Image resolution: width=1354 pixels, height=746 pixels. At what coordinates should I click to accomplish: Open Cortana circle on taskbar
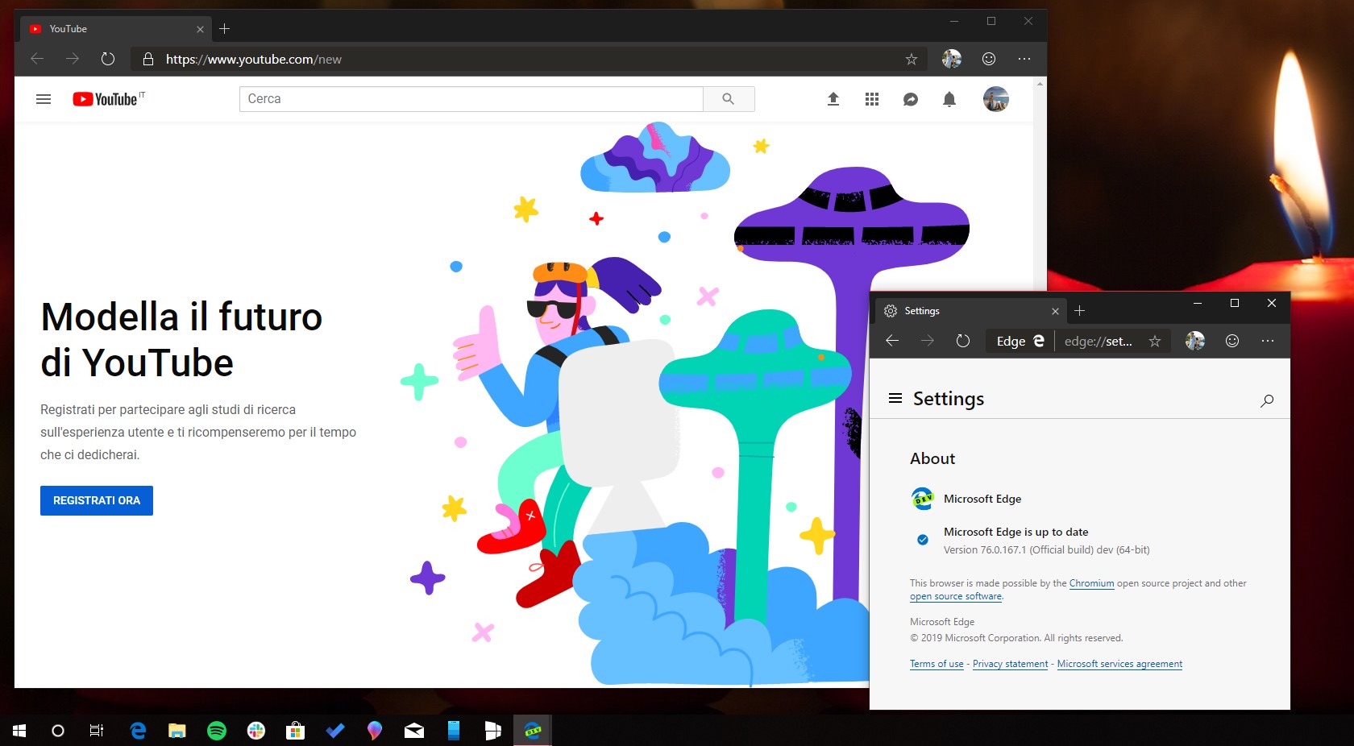click(58, 731)
